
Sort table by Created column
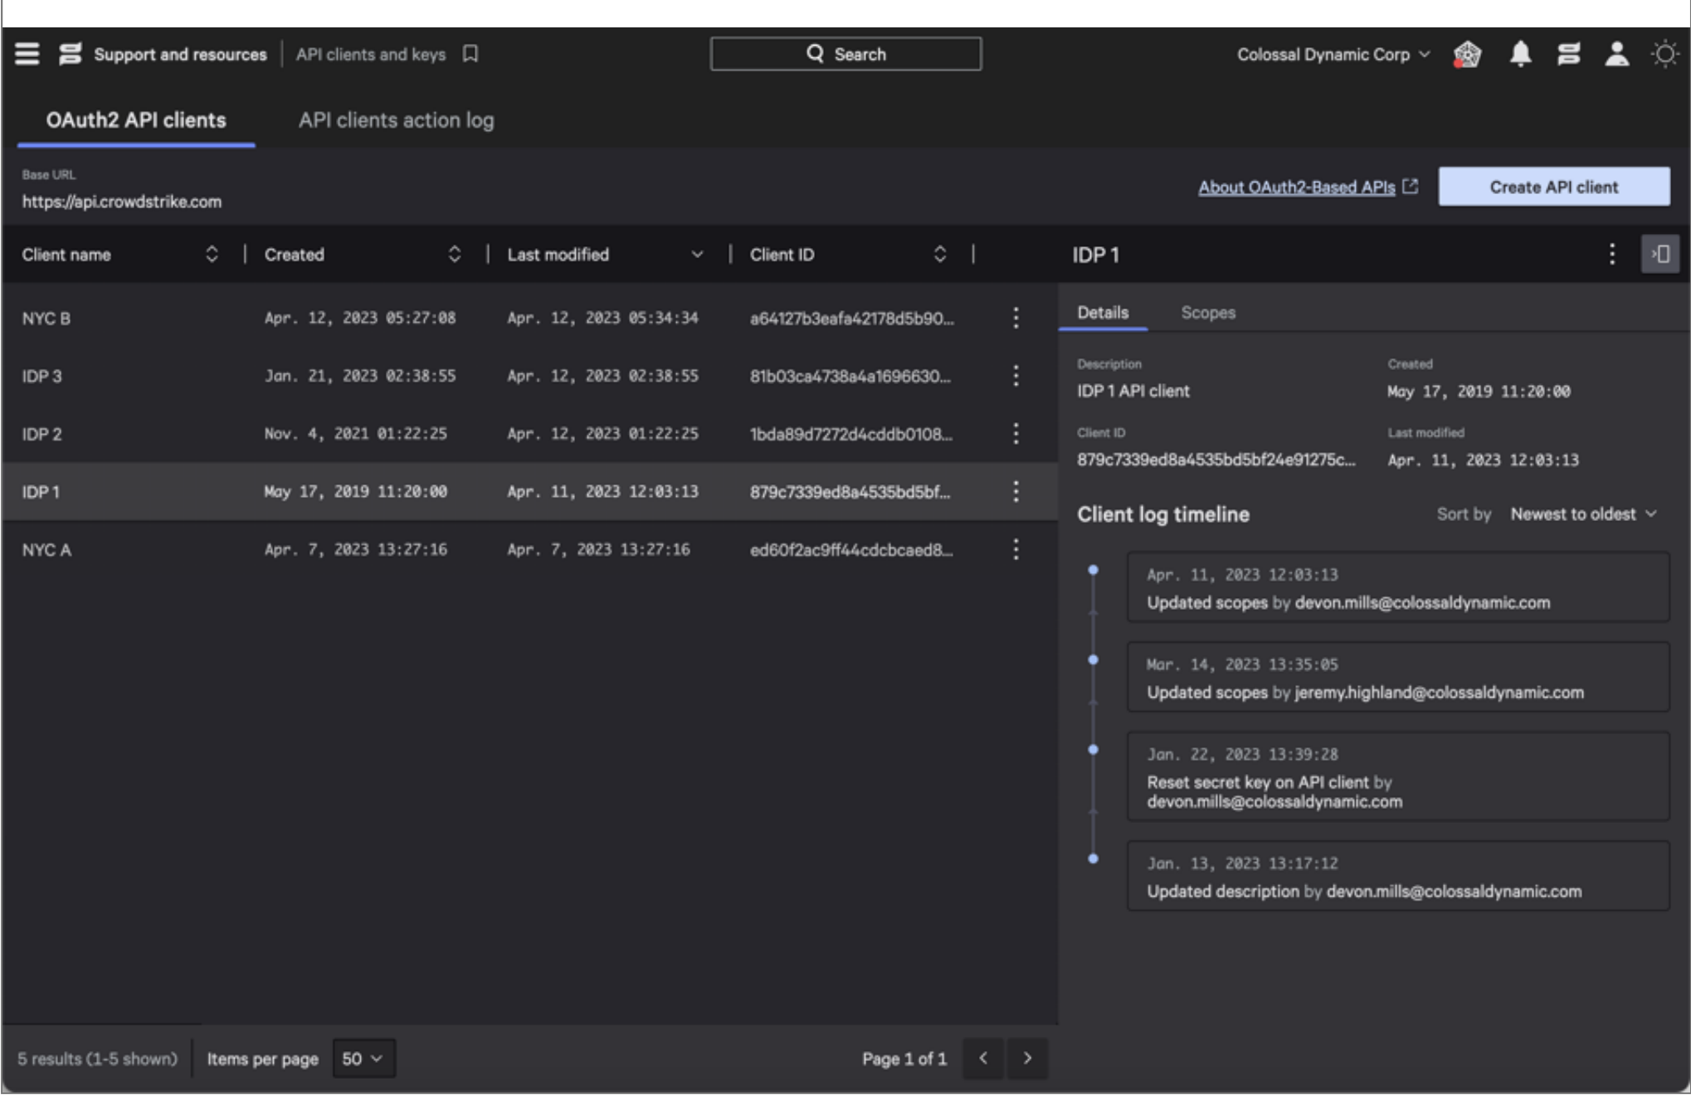coord(454,254)
